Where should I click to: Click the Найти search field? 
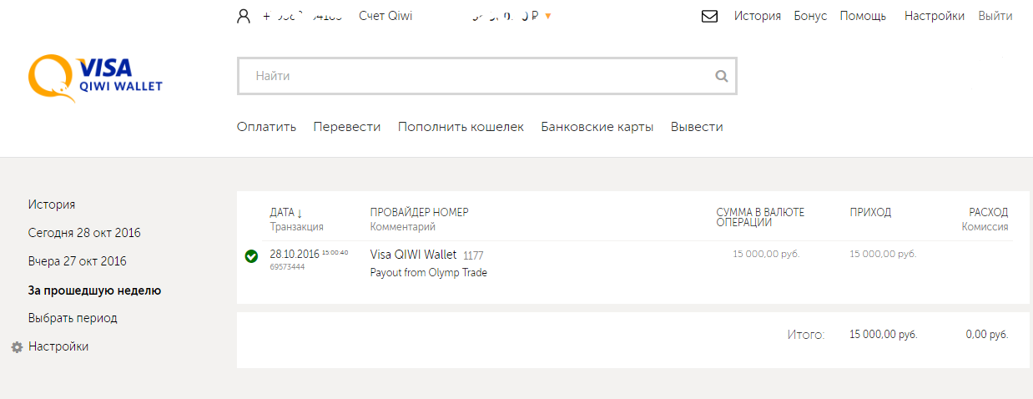click(x=476, y=76)
